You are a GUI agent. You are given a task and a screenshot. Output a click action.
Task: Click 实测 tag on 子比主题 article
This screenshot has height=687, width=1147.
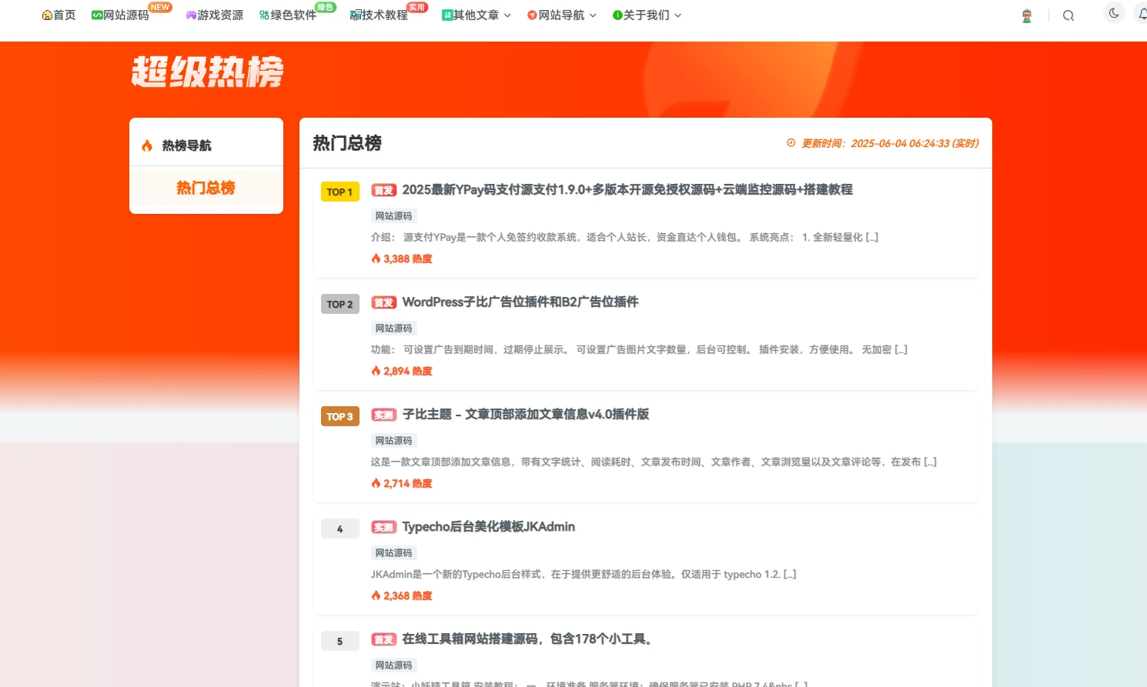(x=383, y=415)
